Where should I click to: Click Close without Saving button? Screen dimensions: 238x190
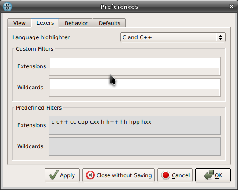click(119, 175)
